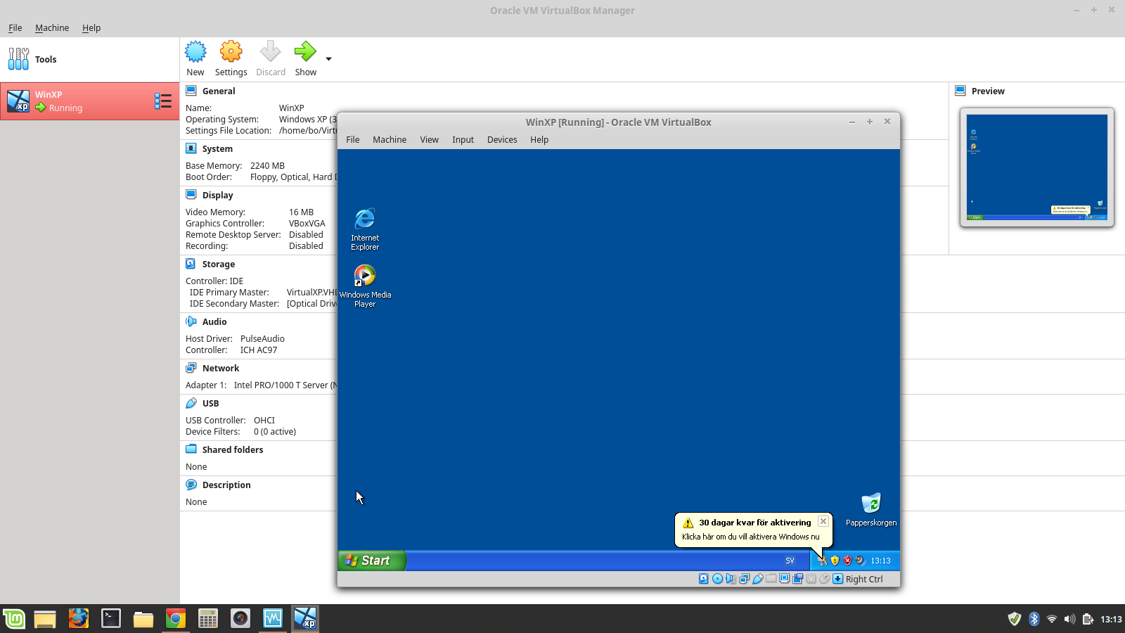This screenshot has width=1125, height=633.
Task: Open the Devices menu in VM window
Action: point(502,140)
